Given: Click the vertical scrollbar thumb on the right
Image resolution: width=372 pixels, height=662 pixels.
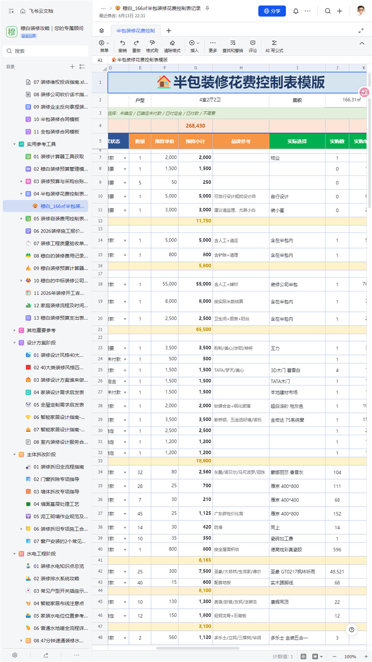Looking at the screenshot, I should [369, 140].
